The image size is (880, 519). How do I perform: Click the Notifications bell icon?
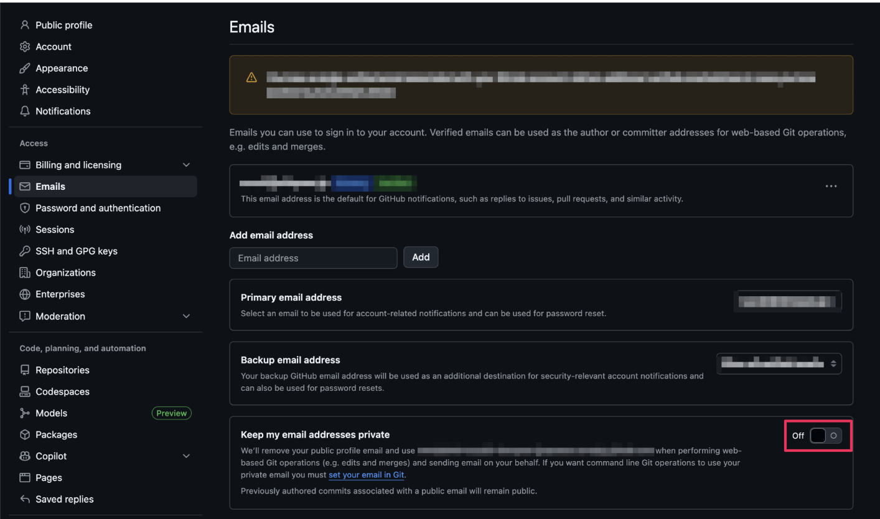(x=25, y=111)
